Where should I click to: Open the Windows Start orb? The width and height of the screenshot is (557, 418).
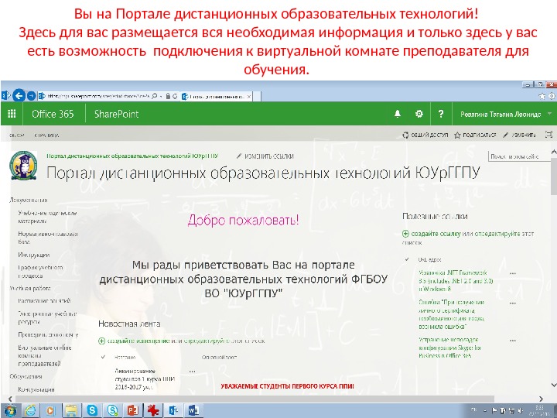point(10,410)
